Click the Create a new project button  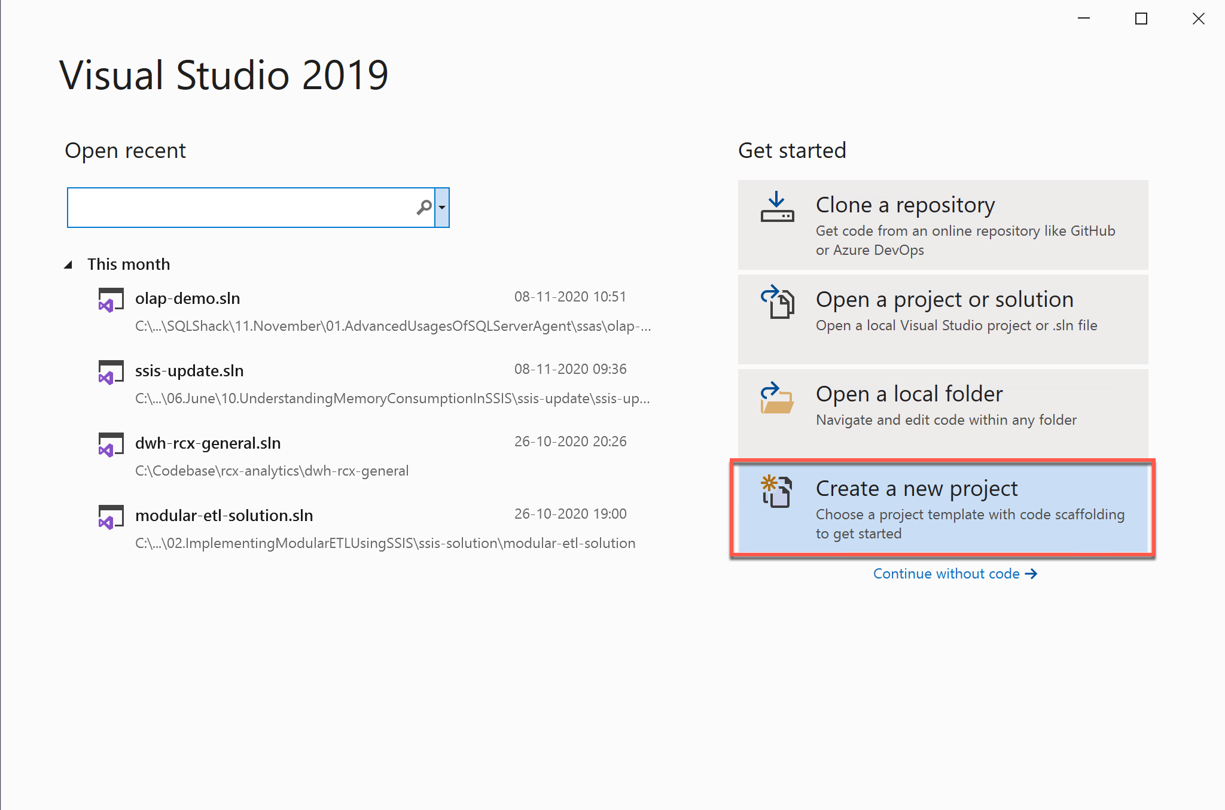(943, 508)
